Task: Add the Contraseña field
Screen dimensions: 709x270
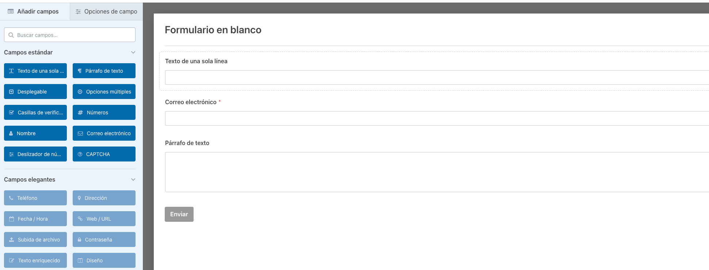Action: coord(104,240)
